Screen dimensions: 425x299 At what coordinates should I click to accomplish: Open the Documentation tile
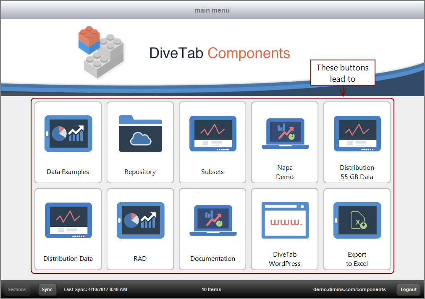[212, 229]
